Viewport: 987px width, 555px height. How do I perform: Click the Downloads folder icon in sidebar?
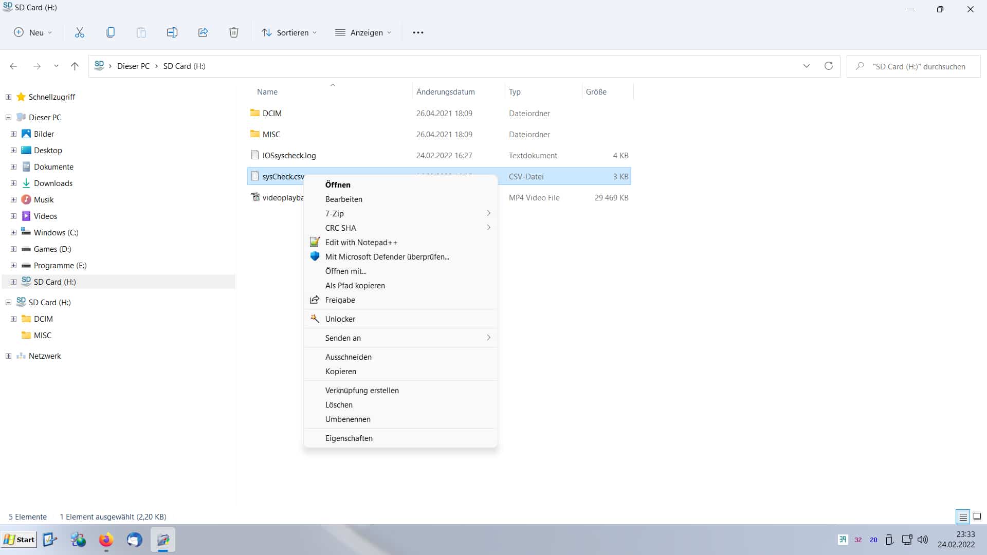pos(26,183)
